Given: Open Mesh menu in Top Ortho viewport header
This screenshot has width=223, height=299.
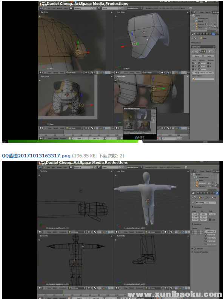Looking at the screenshot, I should [x=62, y=72].
